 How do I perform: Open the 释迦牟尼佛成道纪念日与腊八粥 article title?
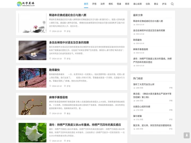[68, 15]
